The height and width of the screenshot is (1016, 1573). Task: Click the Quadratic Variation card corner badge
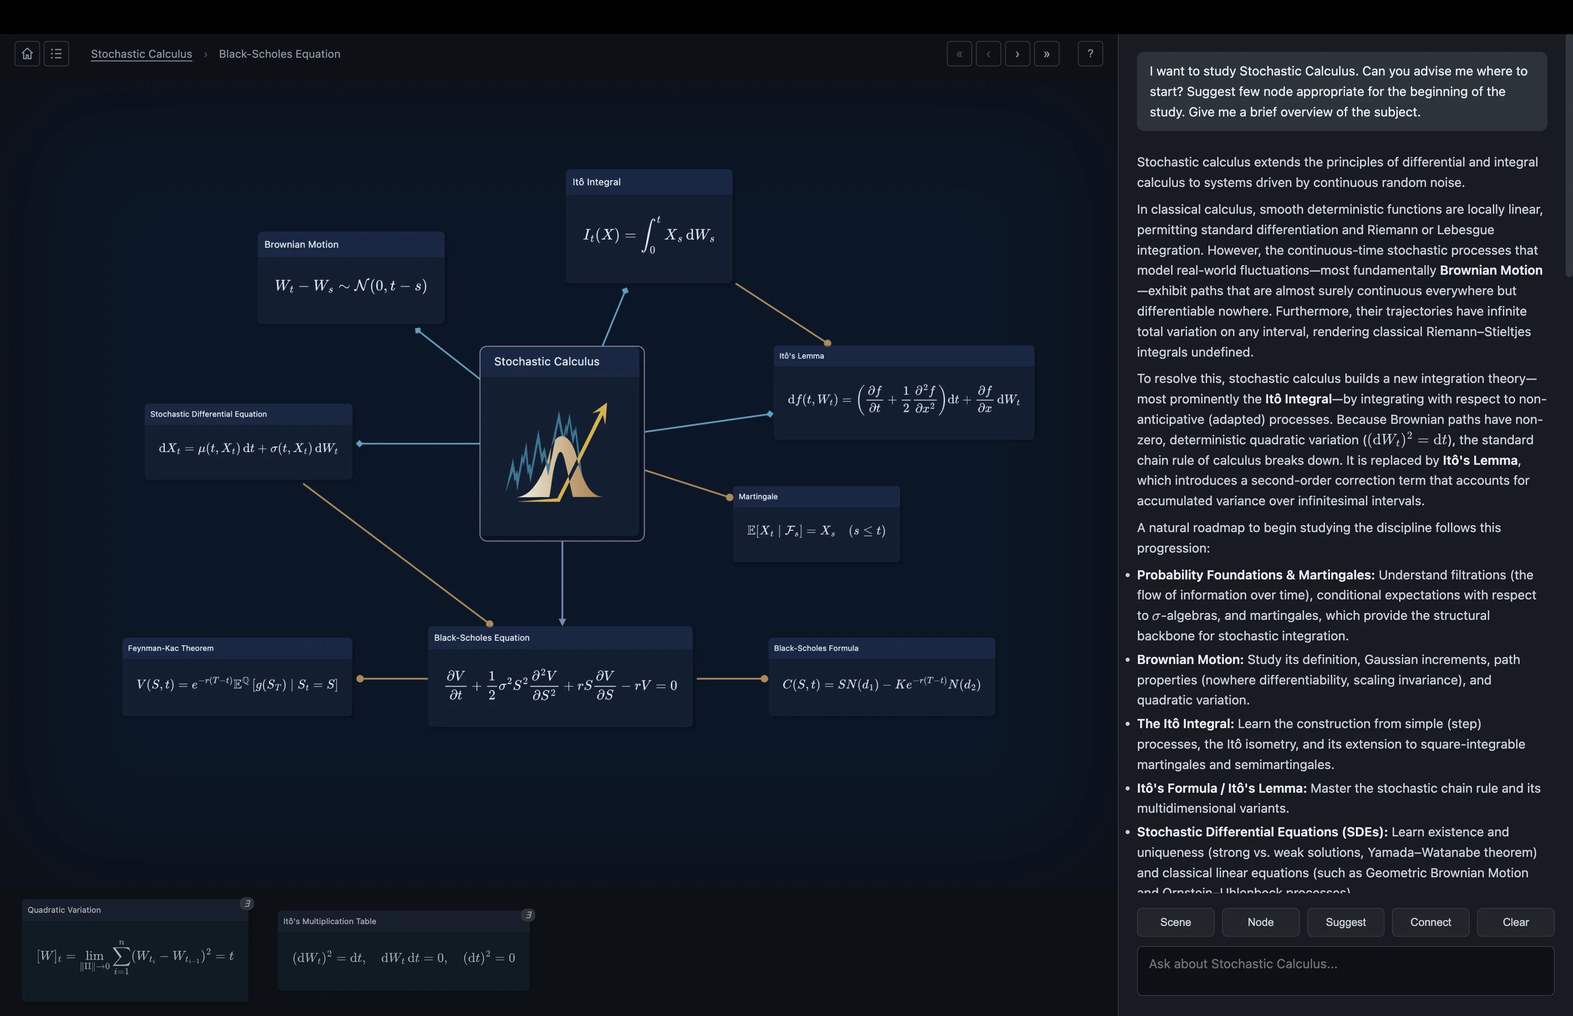(247, 903)
